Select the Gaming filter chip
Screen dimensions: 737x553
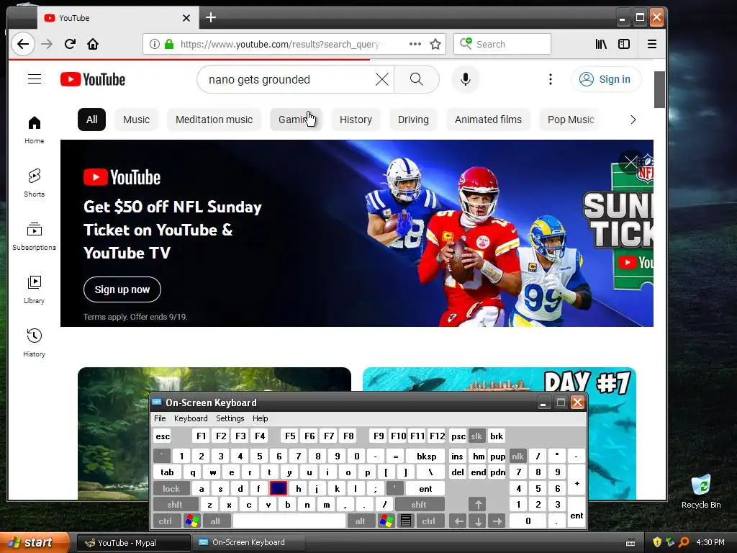tap(296, 120)
